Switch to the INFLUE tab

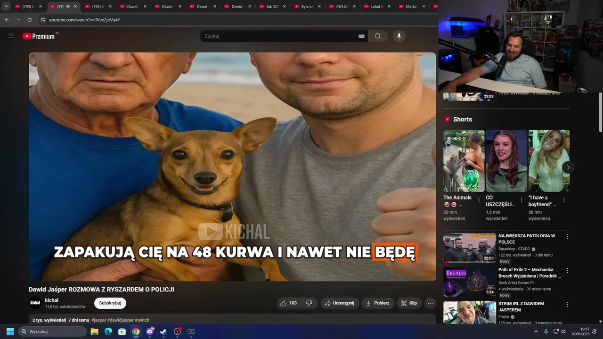(342, 7)
